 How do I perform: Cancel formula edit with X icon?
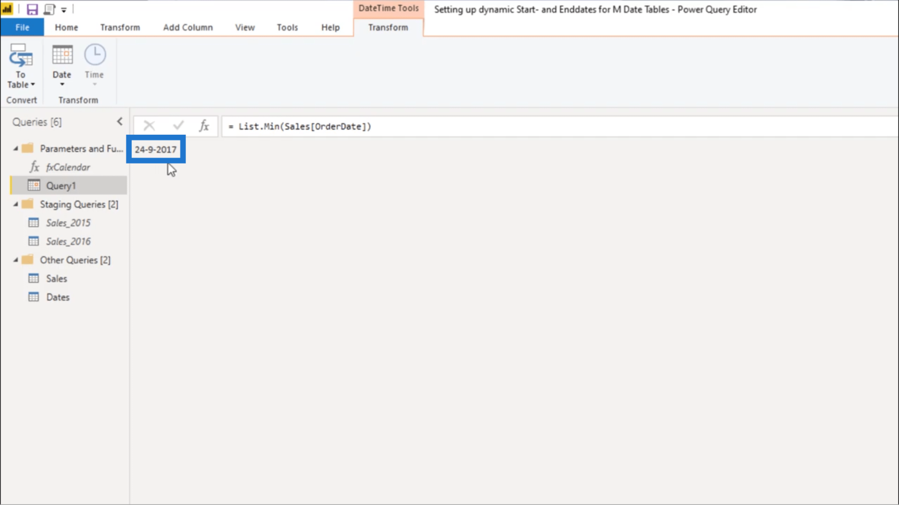coord(149,126)
